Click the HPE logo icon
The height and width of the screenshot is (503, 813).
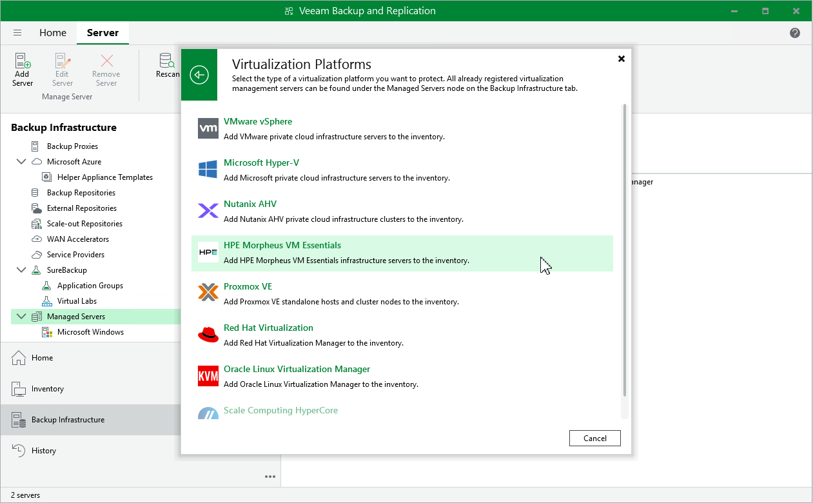coord(208,252)
